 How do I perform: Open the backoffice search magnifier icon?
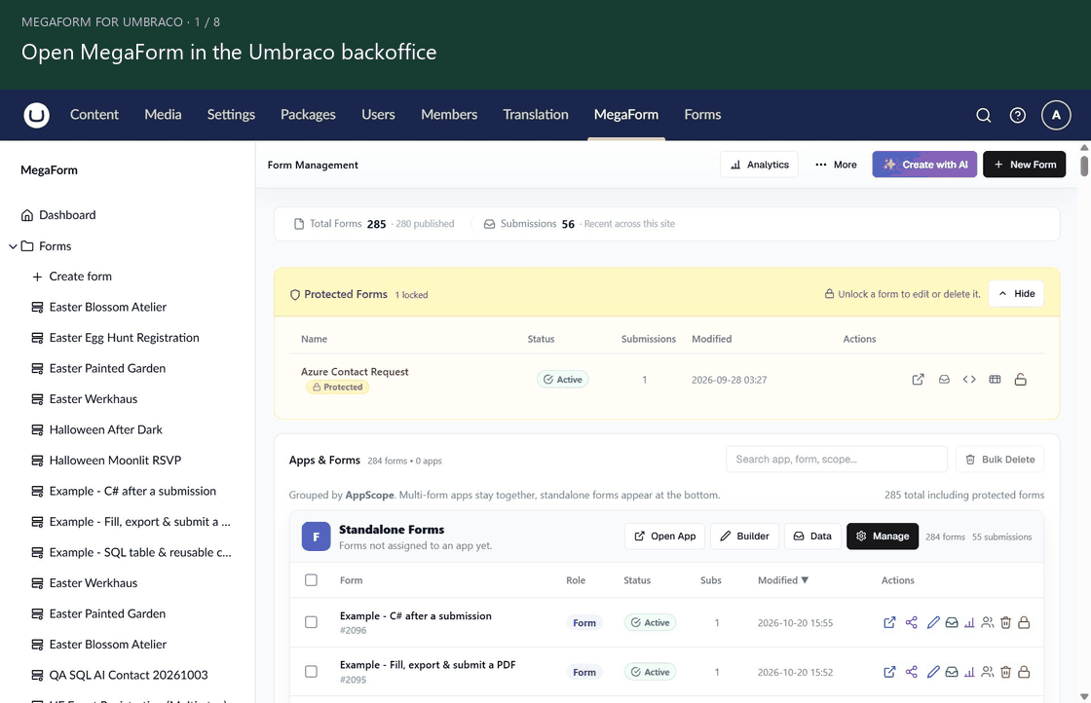[983, 115]
